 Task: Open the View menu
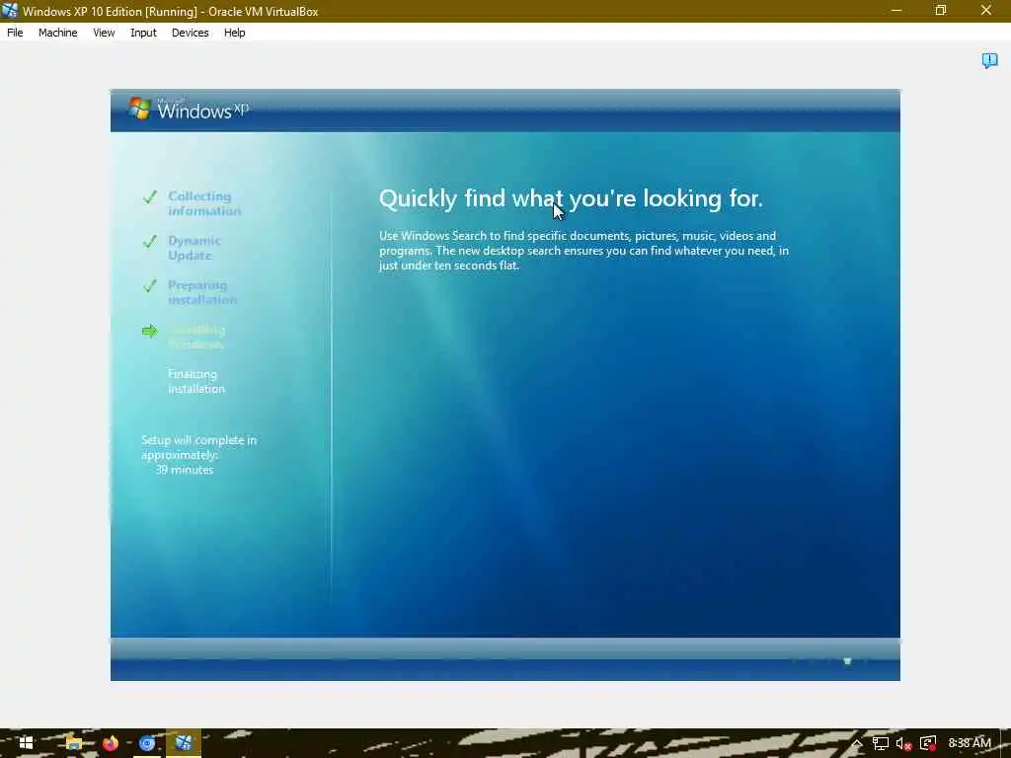click(x=104, y=33)
